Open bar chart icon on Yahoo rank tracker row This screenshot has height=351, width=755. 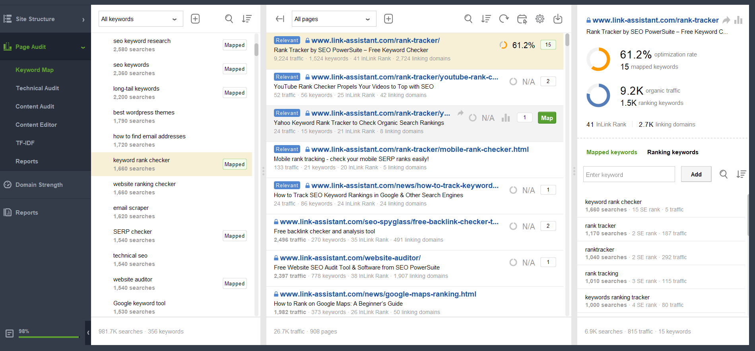click(506, 118)
